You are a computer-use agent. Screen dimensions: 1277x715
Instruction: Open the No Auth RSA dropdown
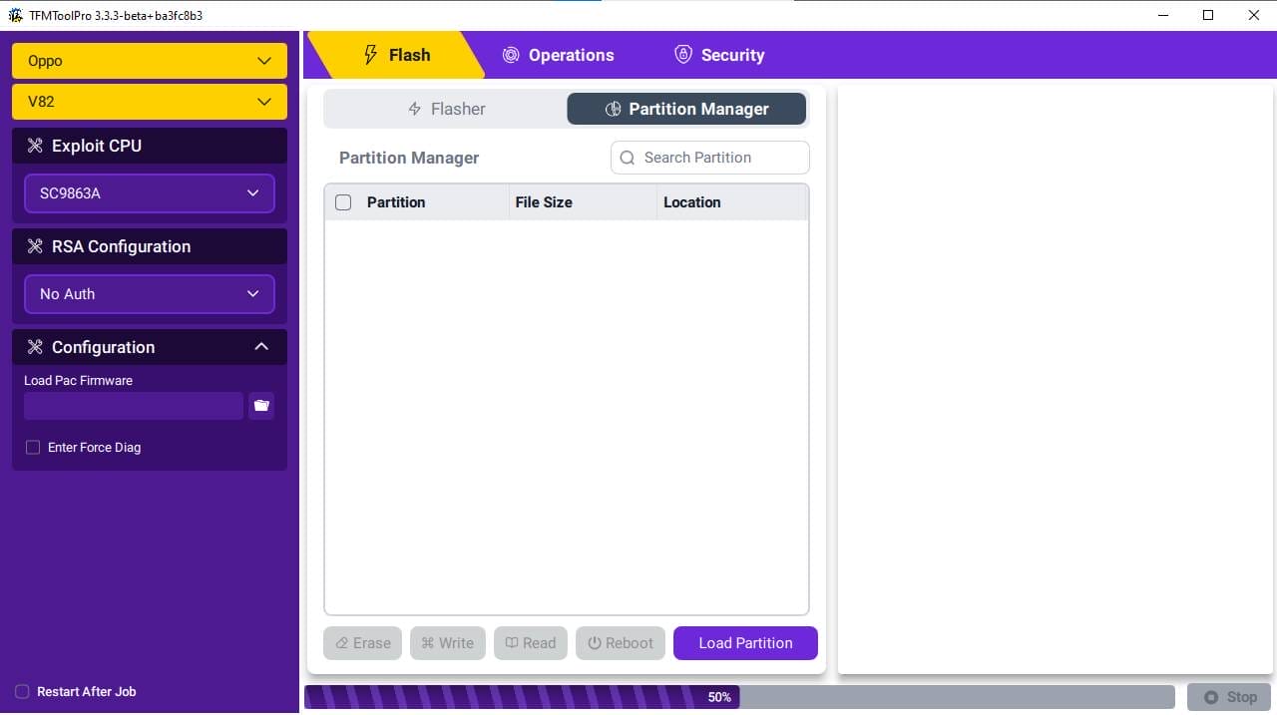(149, 294)
